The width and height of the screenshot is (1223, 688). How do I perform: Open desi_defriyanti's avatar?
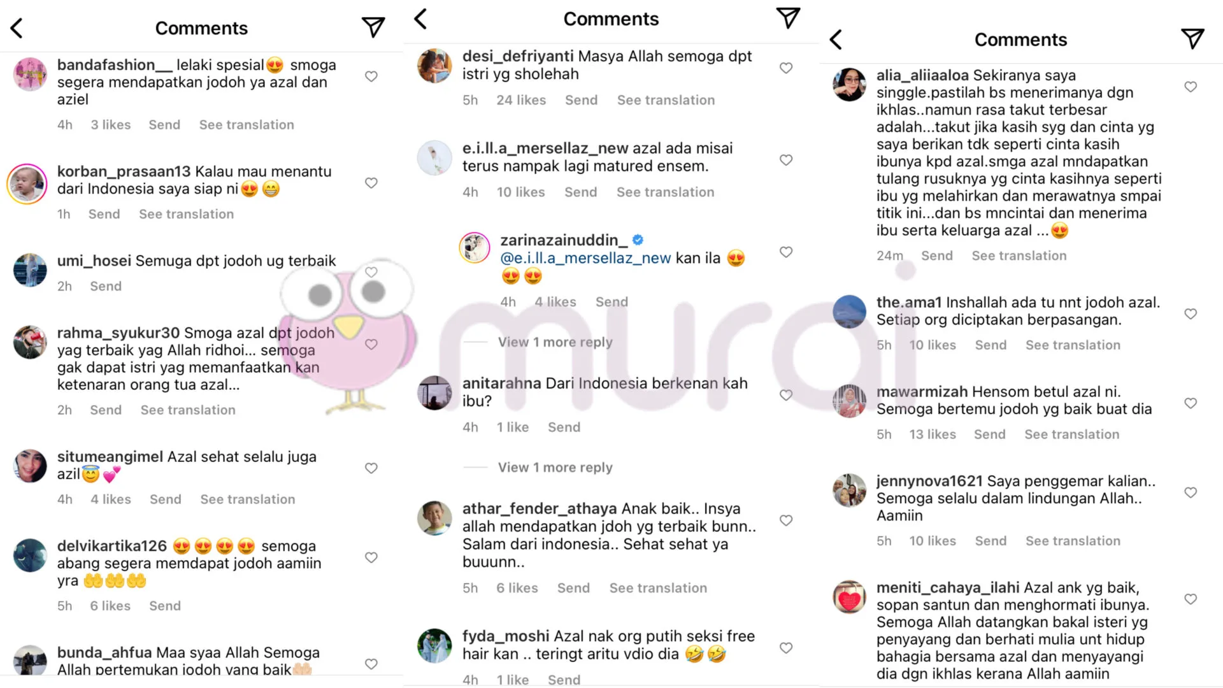coord(434,66)
